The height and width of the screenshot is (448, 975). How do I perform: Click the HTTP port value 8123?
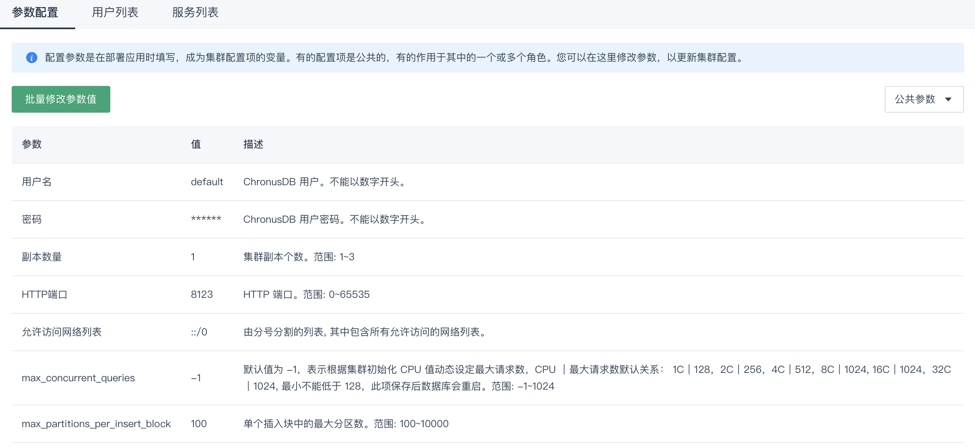[202, 294]
